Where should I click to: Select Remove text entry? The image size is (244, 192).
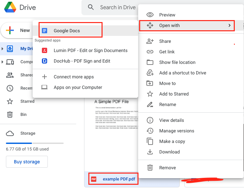168,168
